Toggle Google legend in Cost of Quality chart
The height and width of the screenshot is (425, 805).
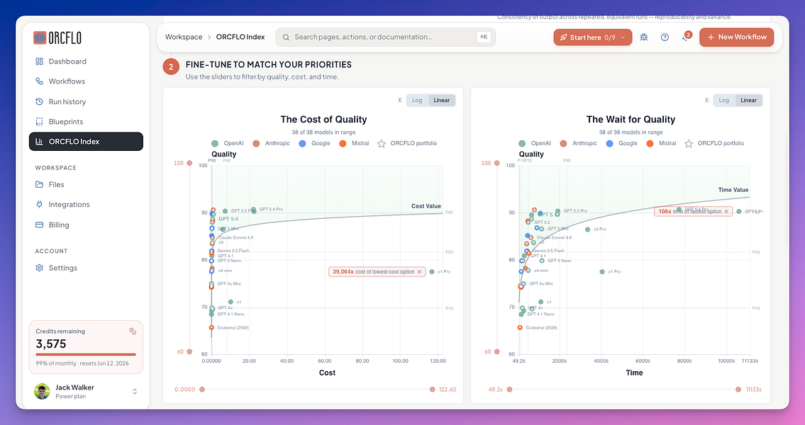click(314, 144)
